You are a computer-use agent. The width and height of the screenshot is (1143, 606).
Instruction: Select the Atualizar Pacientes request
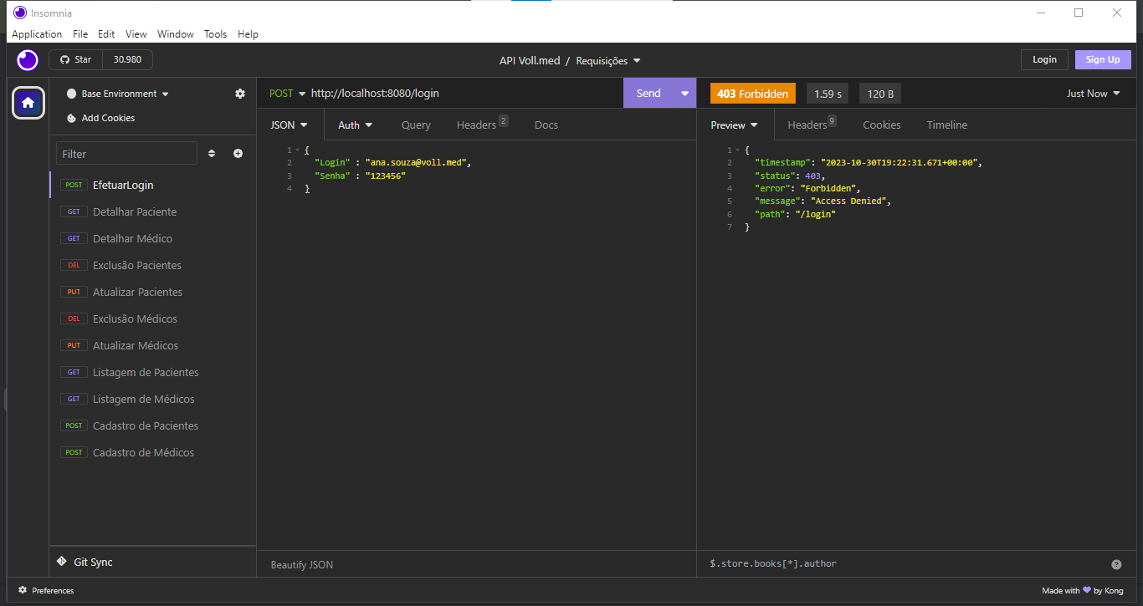tap(152, 292)
